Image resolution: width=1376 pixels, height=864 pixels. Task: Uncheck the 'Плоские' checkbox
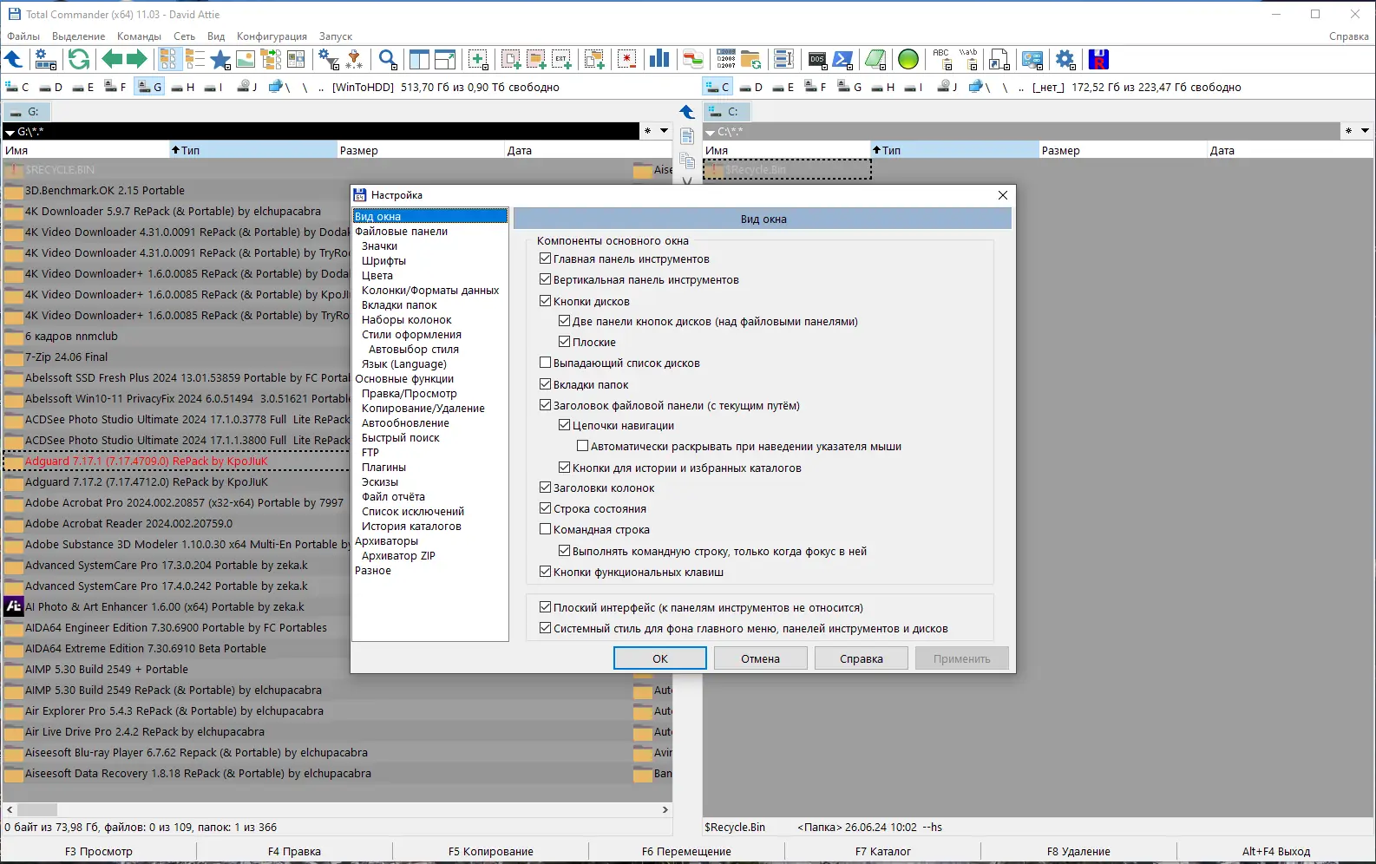pos(564,342)
